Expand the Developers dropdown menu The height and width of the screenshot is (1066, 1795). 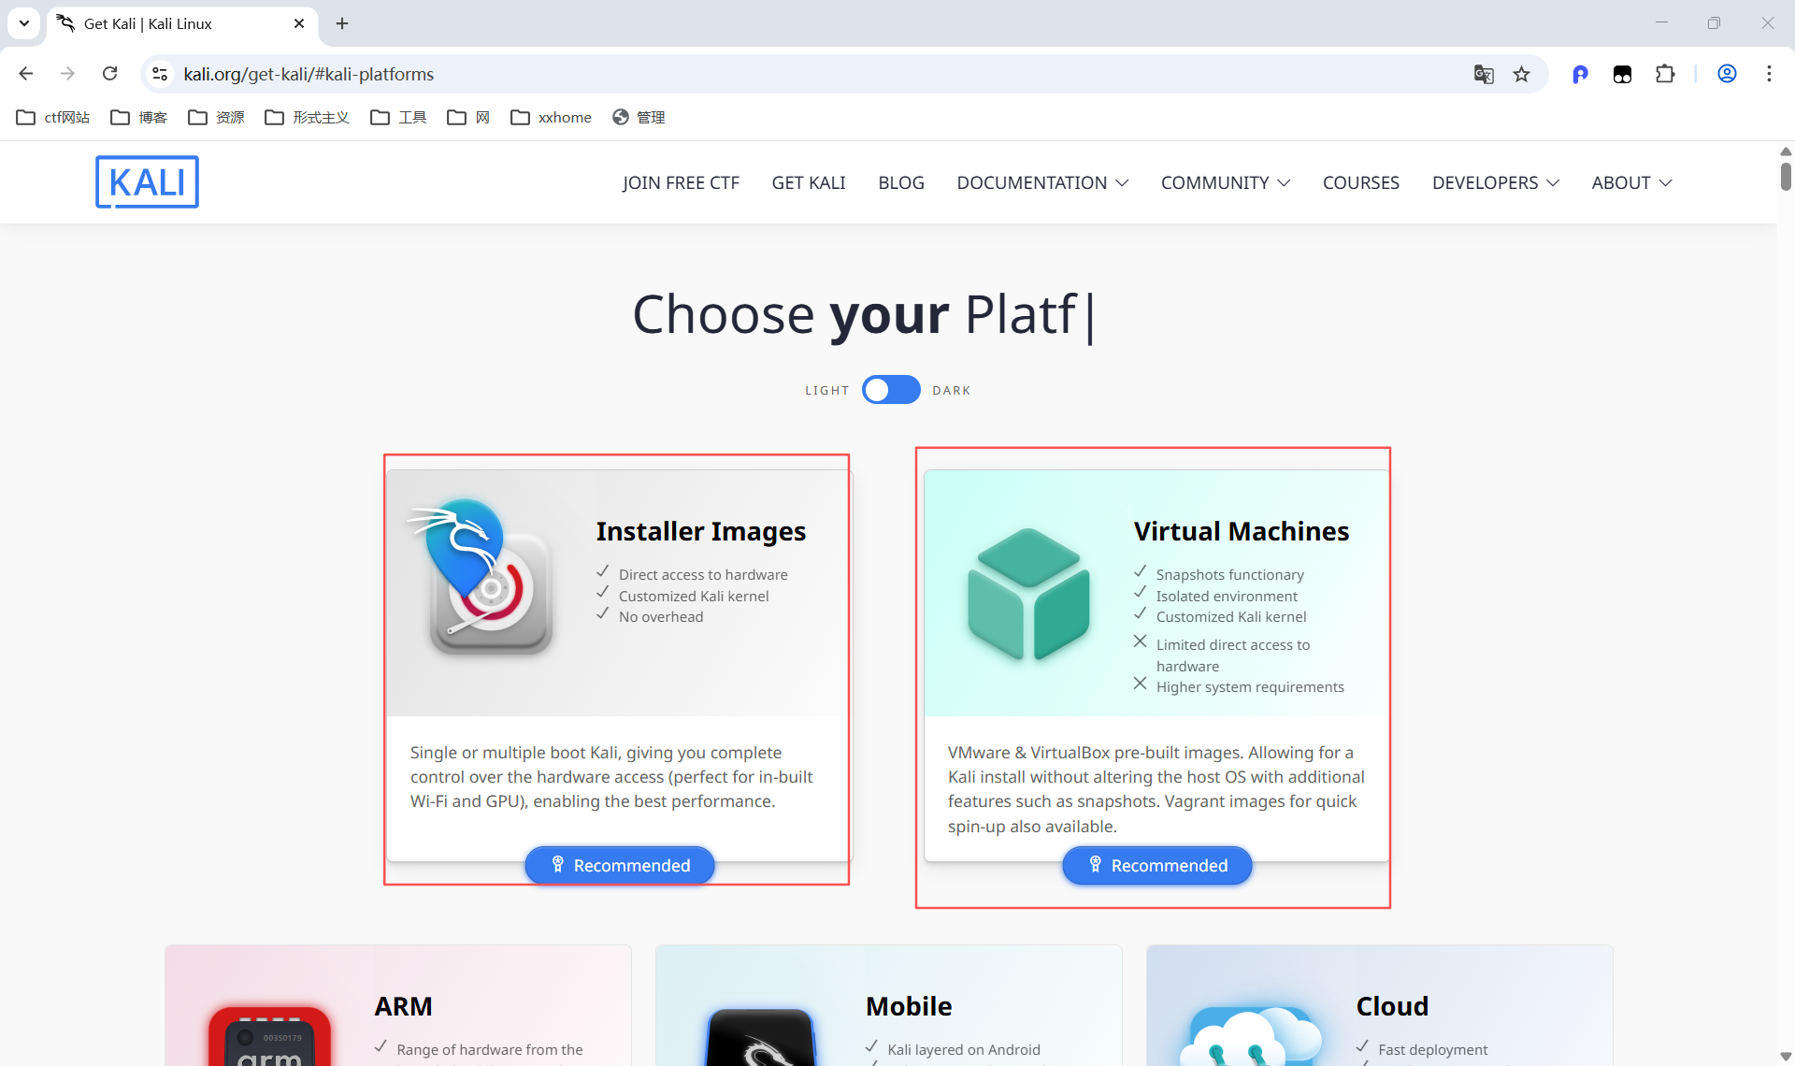(1496, 182)
